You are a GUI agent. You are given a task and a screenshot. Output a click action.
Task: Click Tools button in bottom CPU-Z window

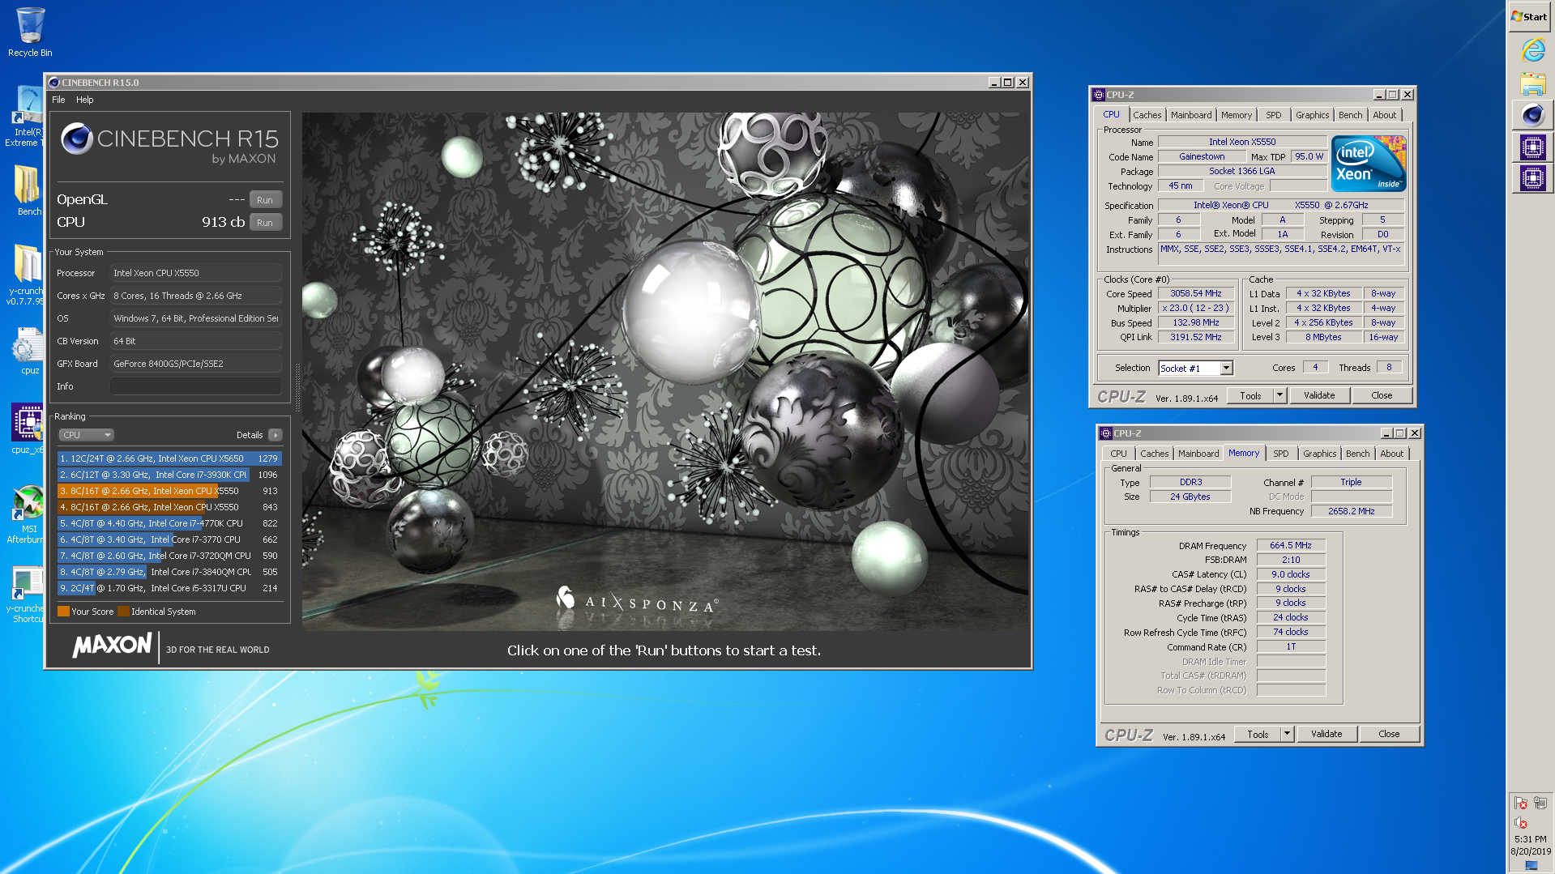tap(1258, 734)
